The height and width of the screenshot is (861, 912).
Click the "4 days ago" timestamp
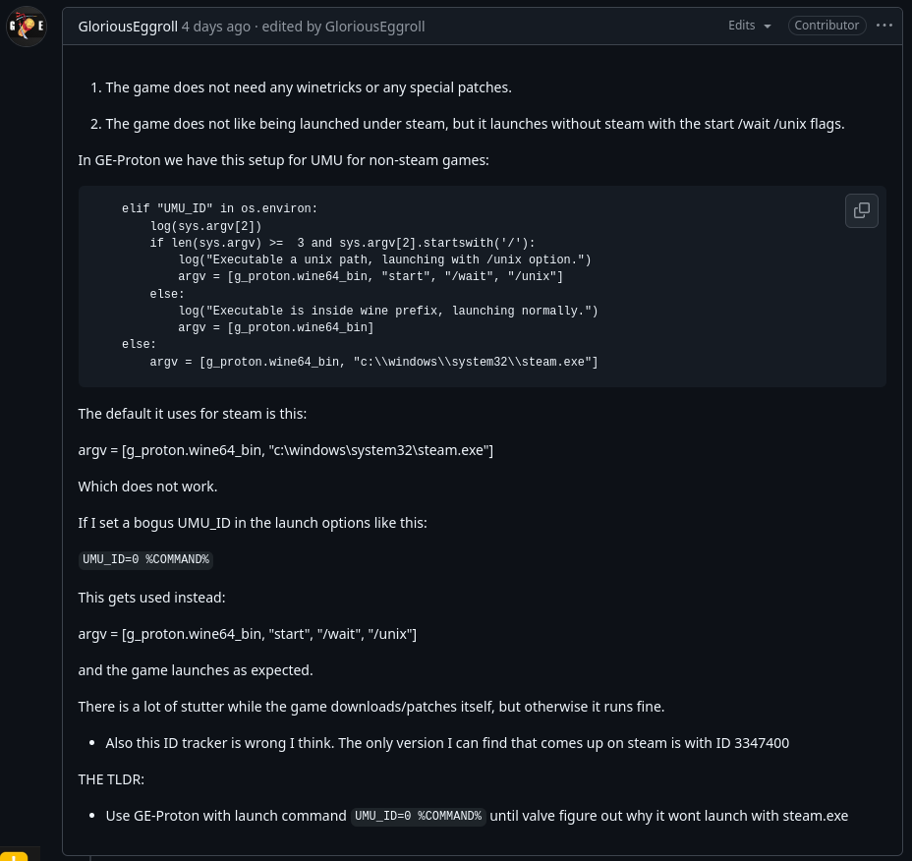pyautogui.click(x=216, y=27)
